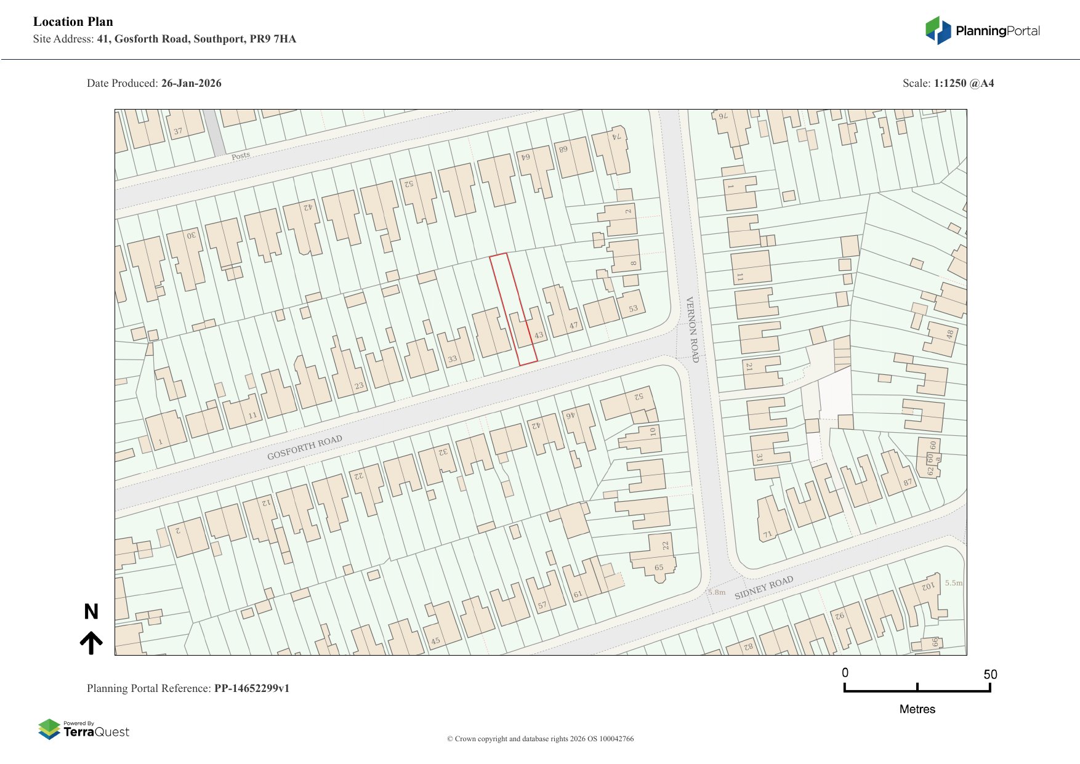
Task: Click the Vernon Road street label
Action: tap(693, 329)
